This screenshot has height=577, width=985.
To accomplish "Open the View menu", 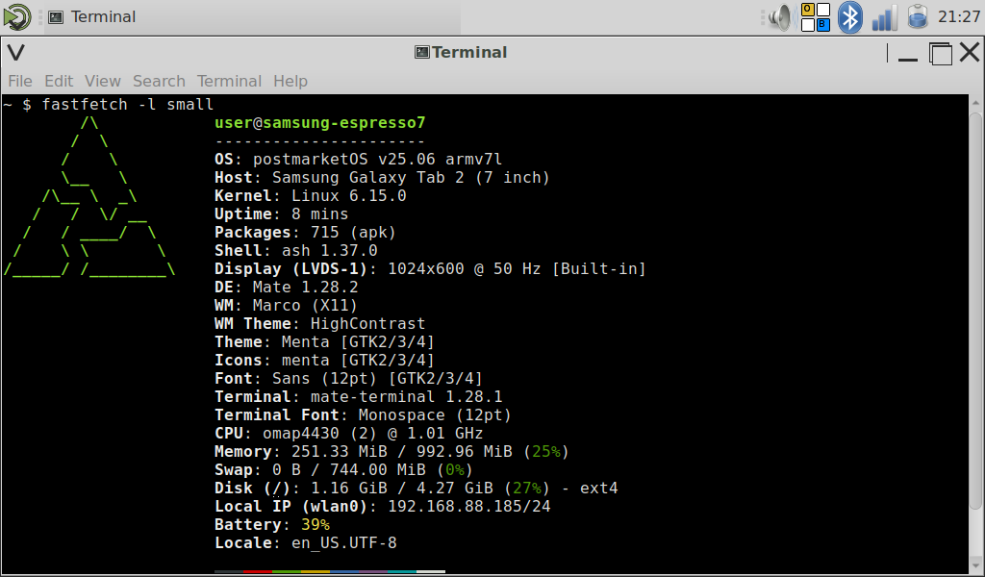I will point(103,81).
